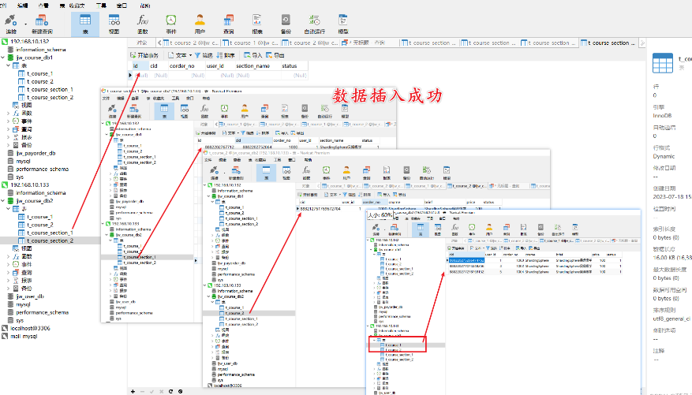Open the 备份 backup icon in main toolbar
Viewport: 692px width, 395px height.
coord(286,24)
